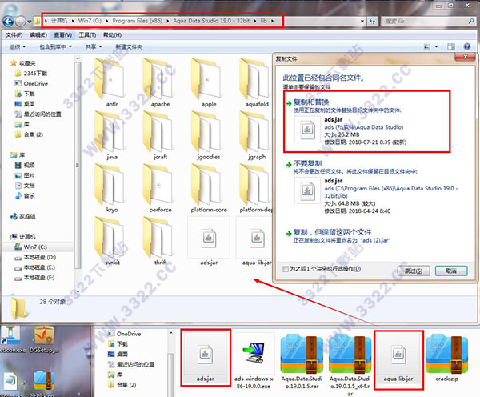Expand the recent pages arrow beside Forward
The height and width of the screenshot is (397, 480).
point(30,22)
